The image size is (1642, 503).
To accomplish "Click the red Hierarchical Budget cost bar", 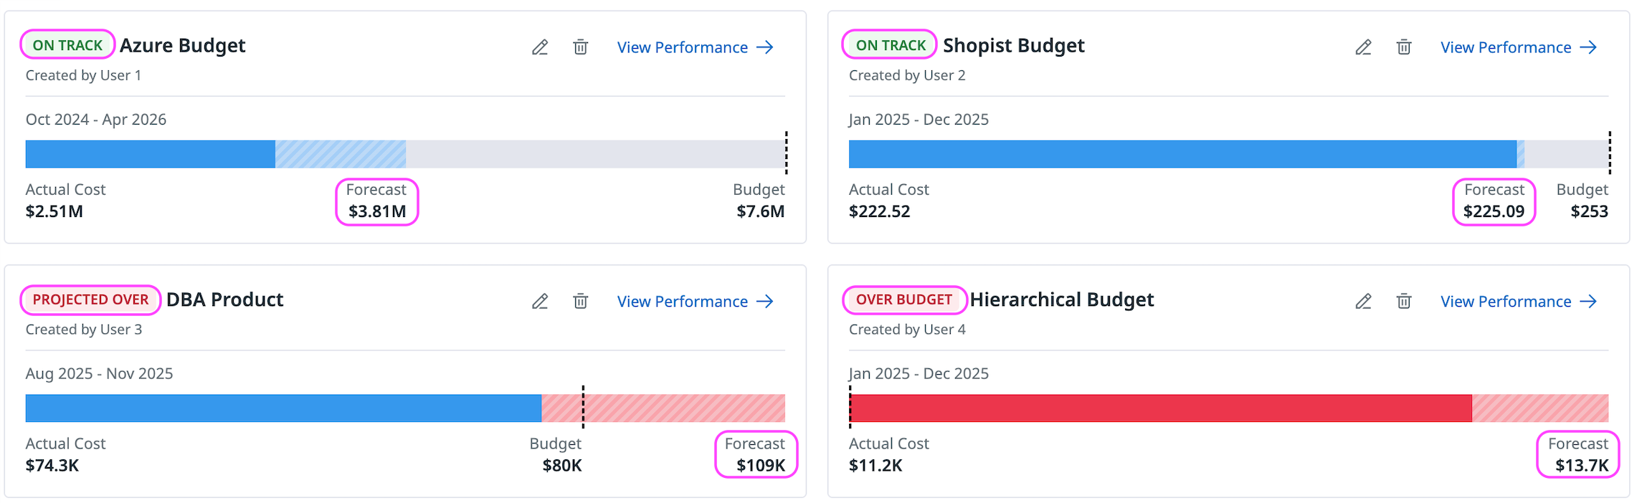I will [x=1160, y=408].
